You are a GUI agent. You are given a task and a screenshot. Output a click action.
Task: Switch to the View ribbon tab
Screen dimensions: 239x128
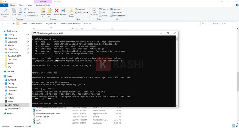[x=30, y=5]
